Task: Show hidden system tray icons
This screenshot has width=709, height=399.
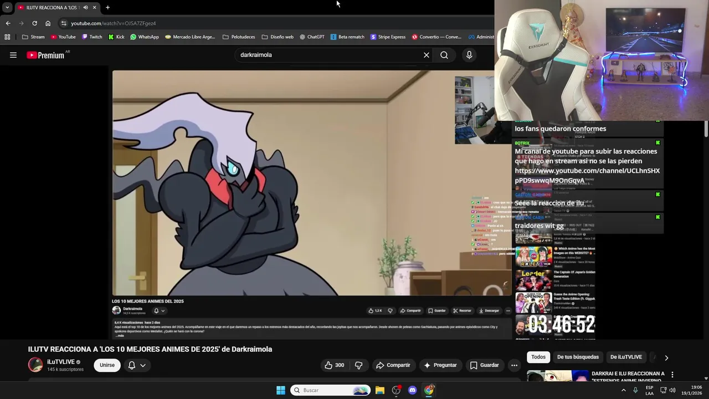Action: point(624,390)
